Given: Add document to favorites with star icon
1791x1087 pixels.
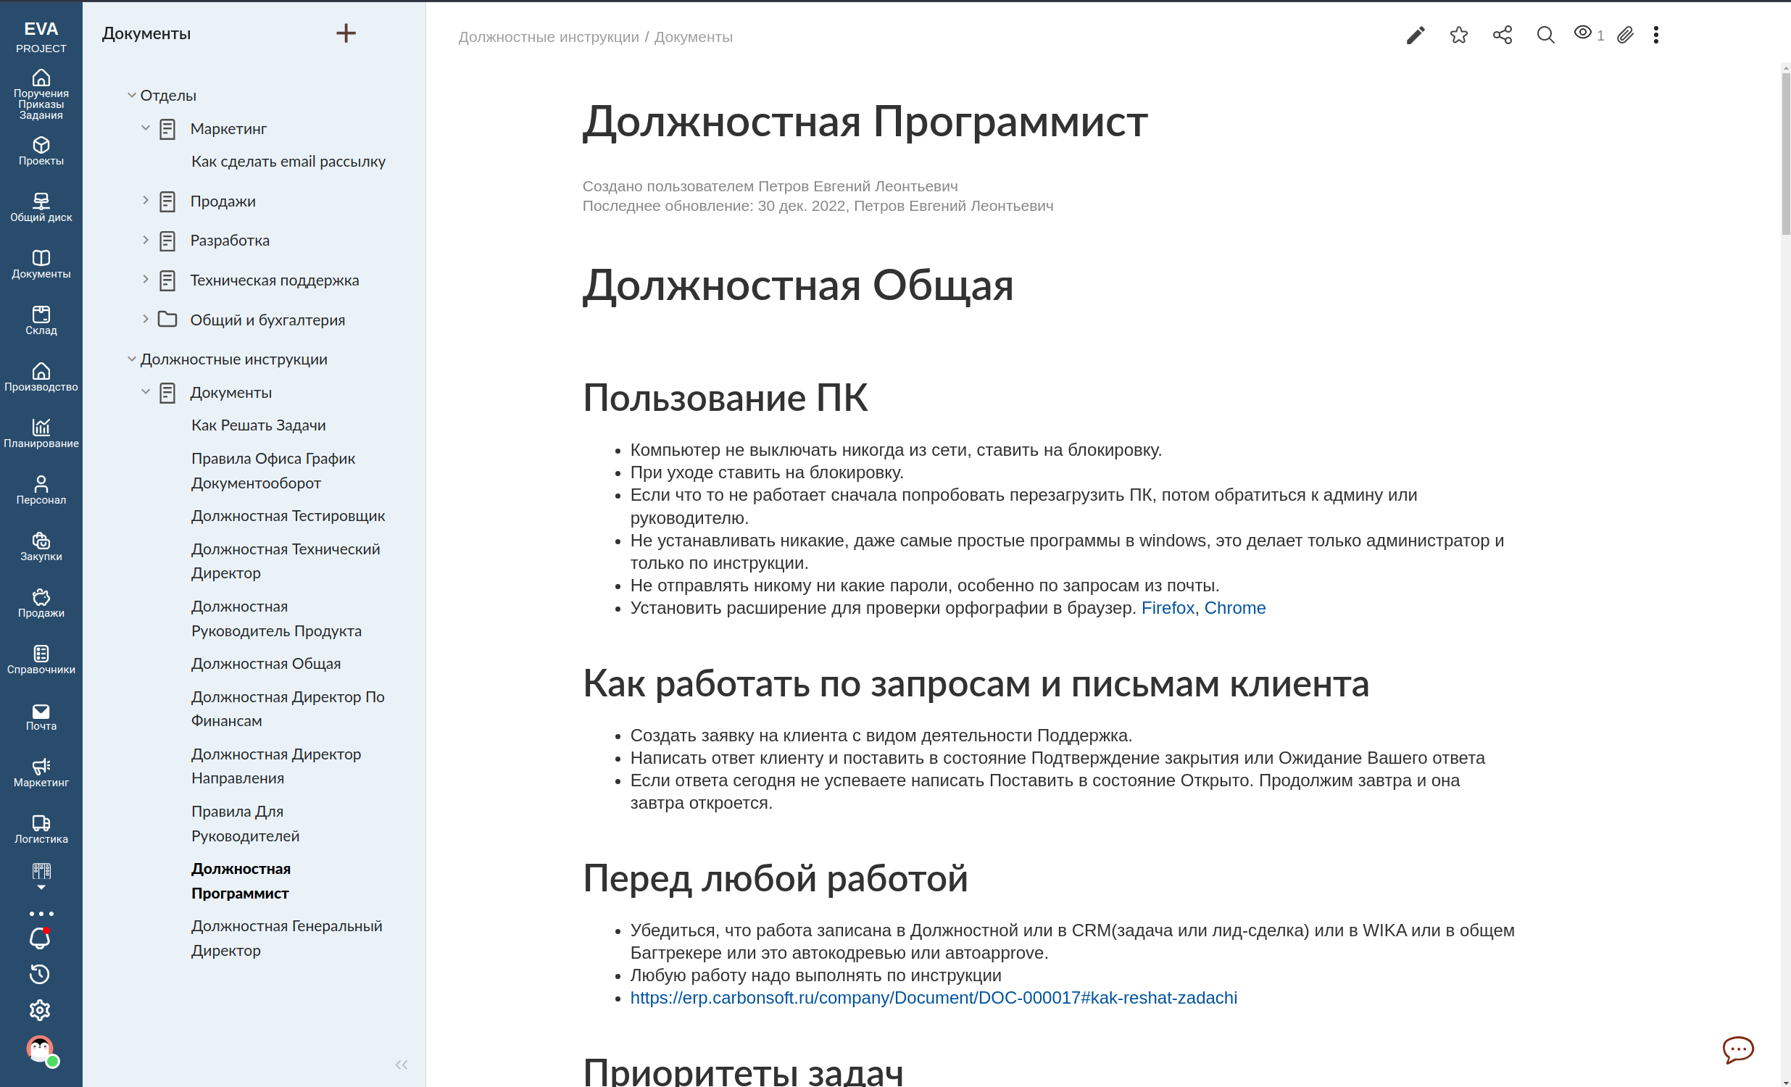Looking at the screenshot, I should (1458, 35).
